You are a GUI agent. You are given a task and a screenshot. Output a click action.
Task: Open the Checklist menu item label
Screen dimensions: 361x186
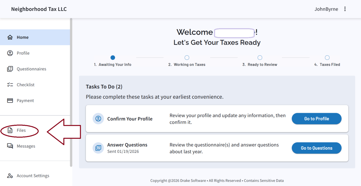pyautogui.click(x=25, y=85)
